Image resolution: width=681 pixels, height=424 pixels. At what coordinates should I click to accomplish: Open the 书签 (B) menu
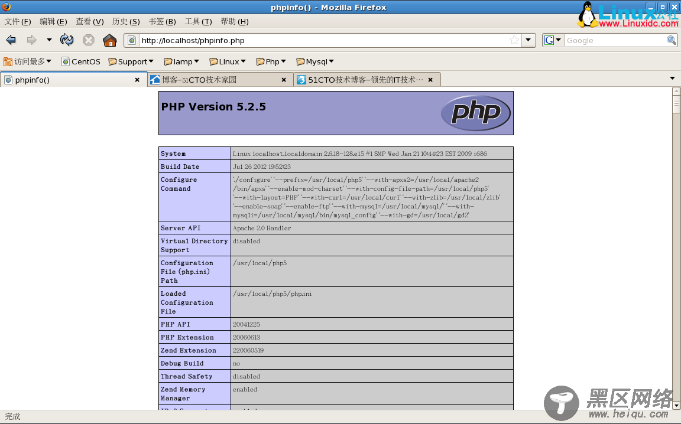(163, 21)
